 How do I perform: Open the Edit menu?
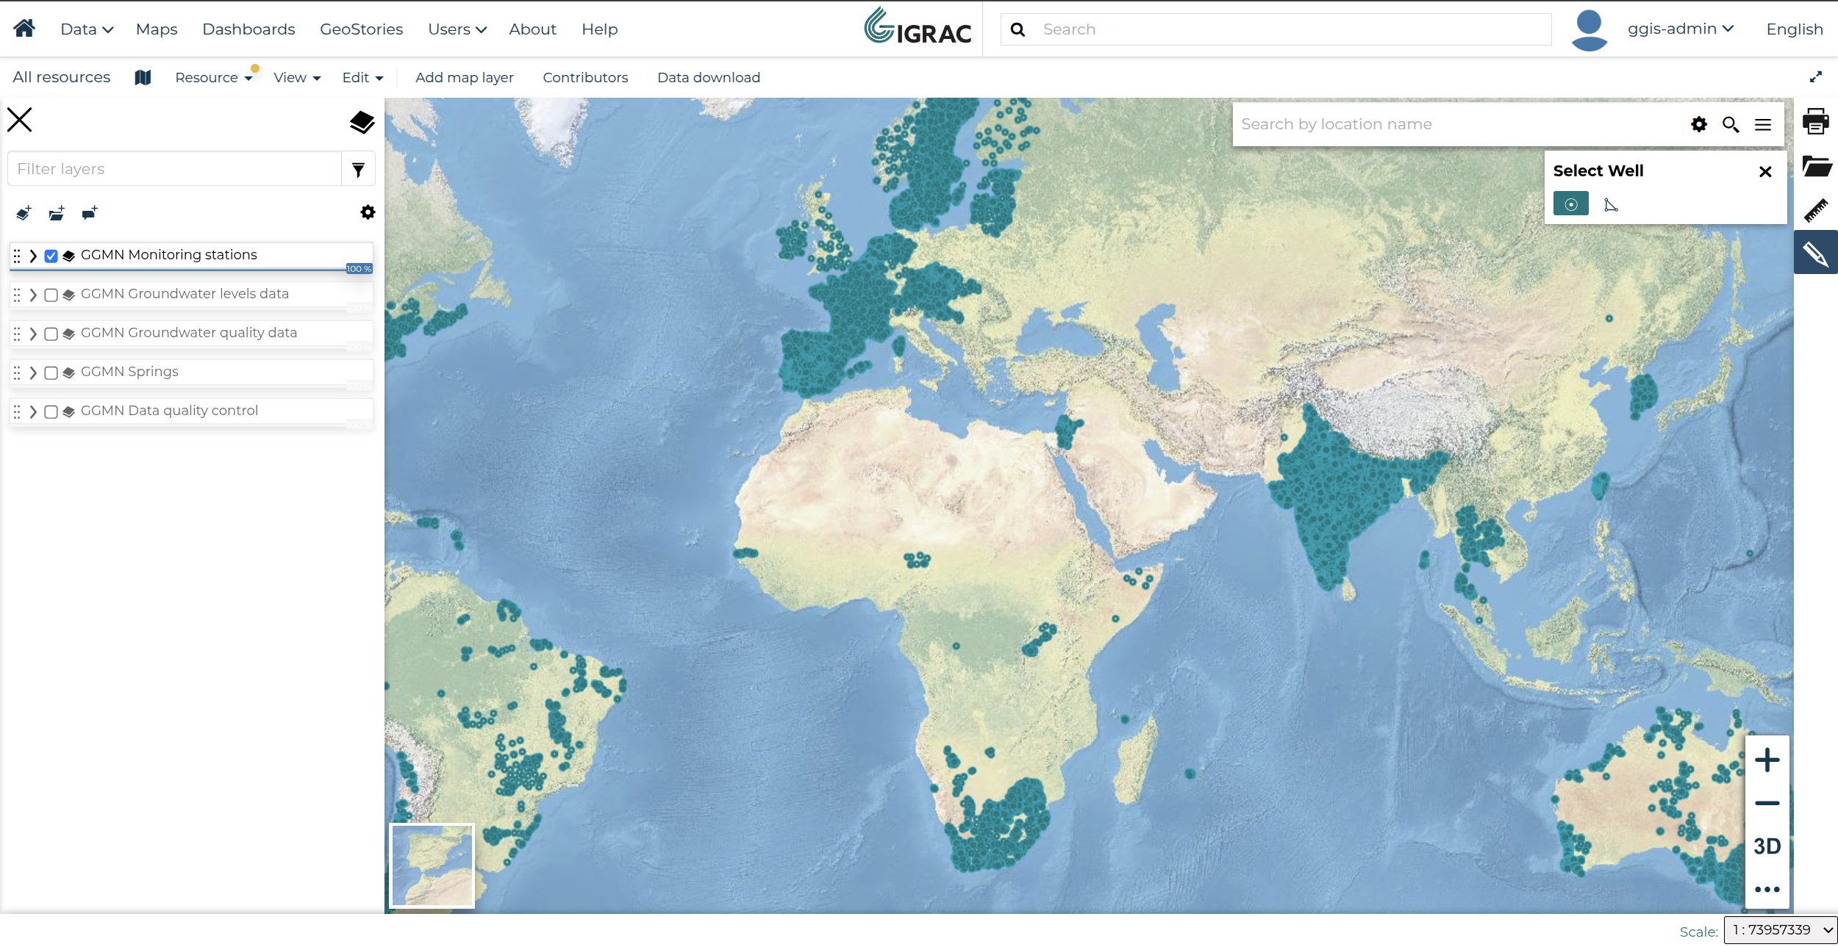point(362,77)
